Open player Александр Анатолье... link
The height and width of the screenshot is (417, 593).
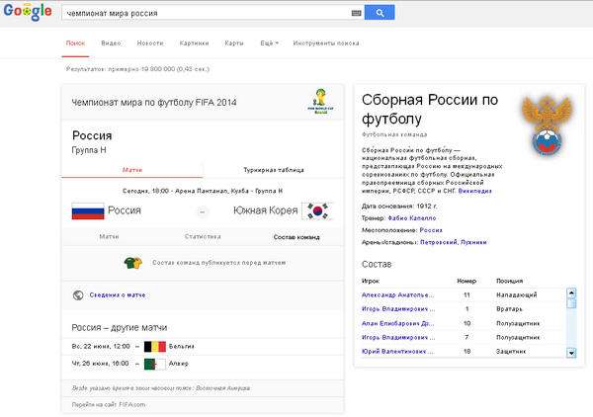[397, 295]
